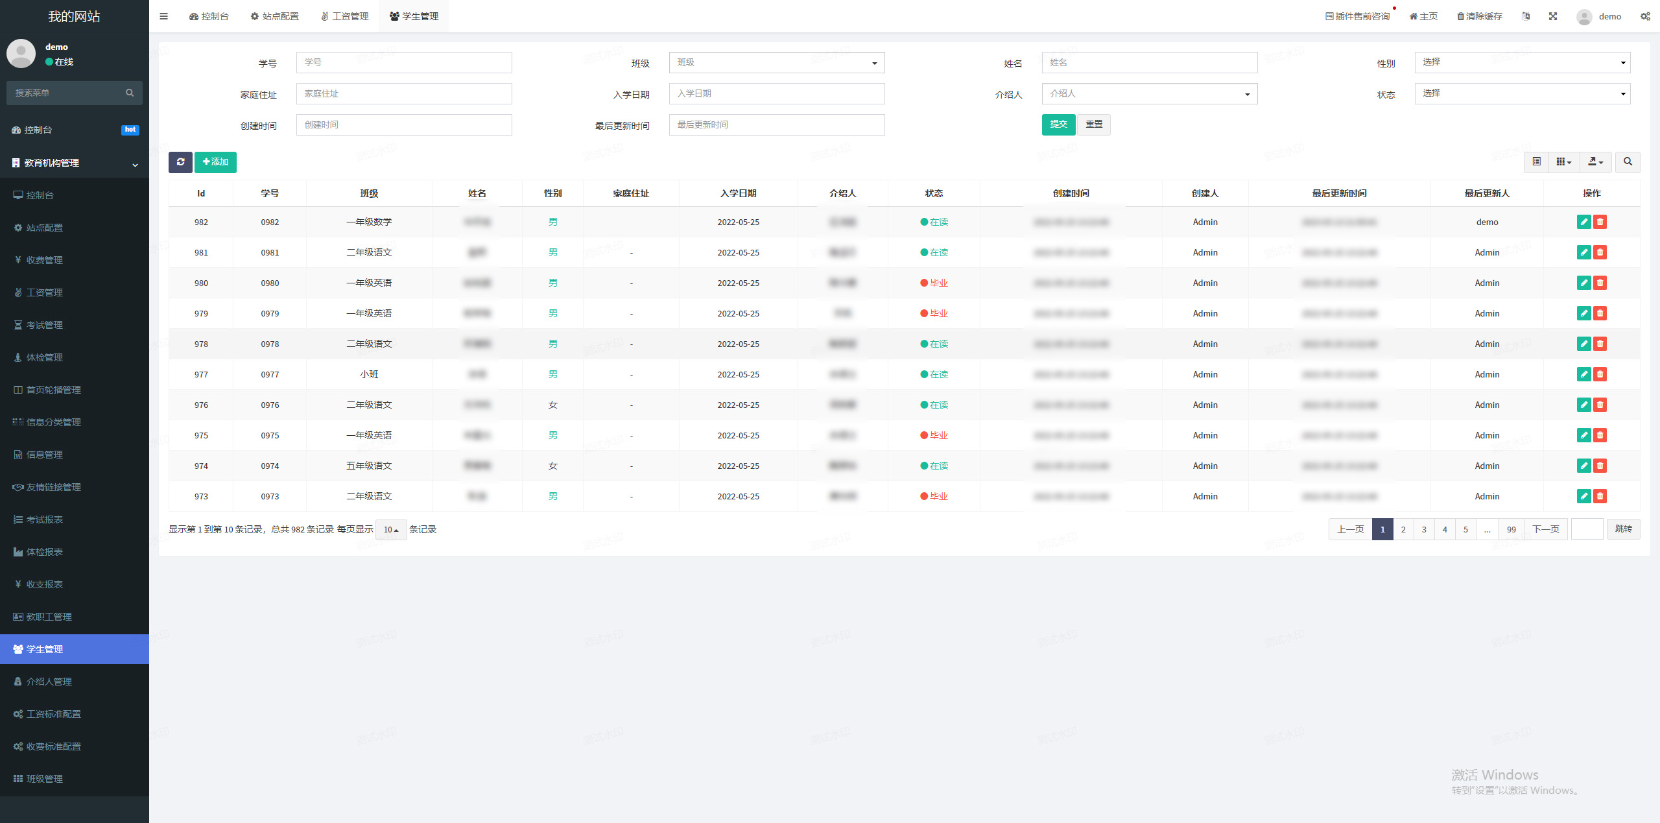Image resolution: width=1660 pixels, height=823 pixels.
Task: Switch to the 工资管理 tab
Action: 344,16
